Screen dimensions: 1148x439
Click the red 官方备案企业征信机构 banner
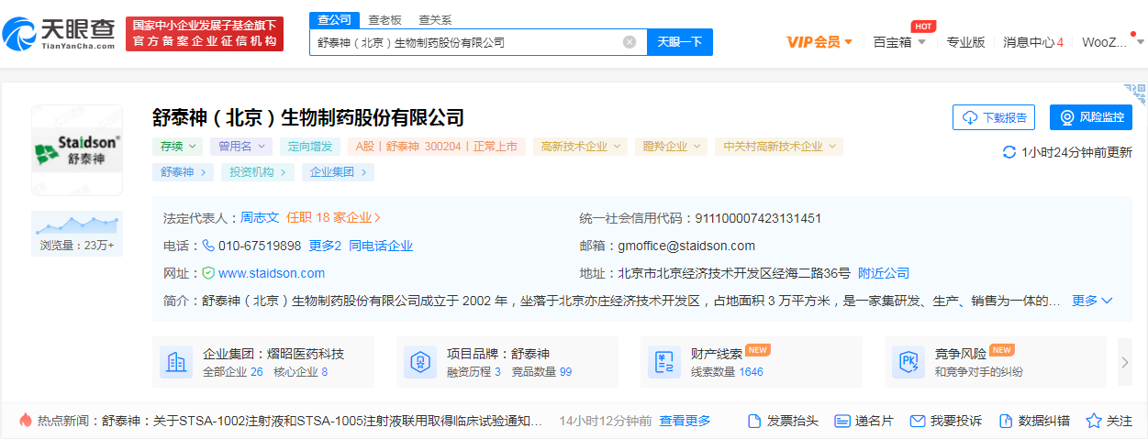point(205,34)
